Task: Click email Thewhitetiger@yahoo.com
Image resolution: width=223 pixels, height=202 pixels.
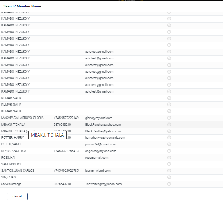Action: (103, 184)
